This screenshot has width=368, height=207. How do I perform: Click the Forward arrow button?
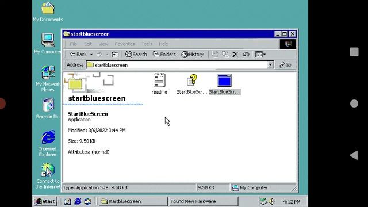(99, 55)
